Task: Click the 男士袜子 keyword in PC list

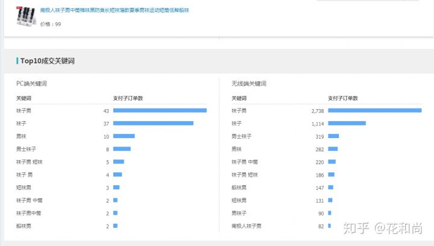Action: 27,149
